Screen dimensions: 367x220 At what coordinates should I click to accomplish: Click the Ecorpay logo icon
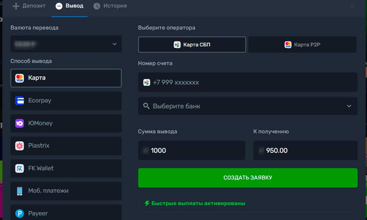pyautogui.click(x=19, y=101)
